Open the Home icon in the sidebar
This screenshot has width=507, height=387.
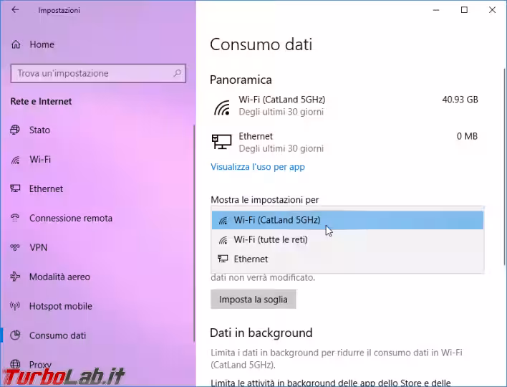click(x=16, y=44)
